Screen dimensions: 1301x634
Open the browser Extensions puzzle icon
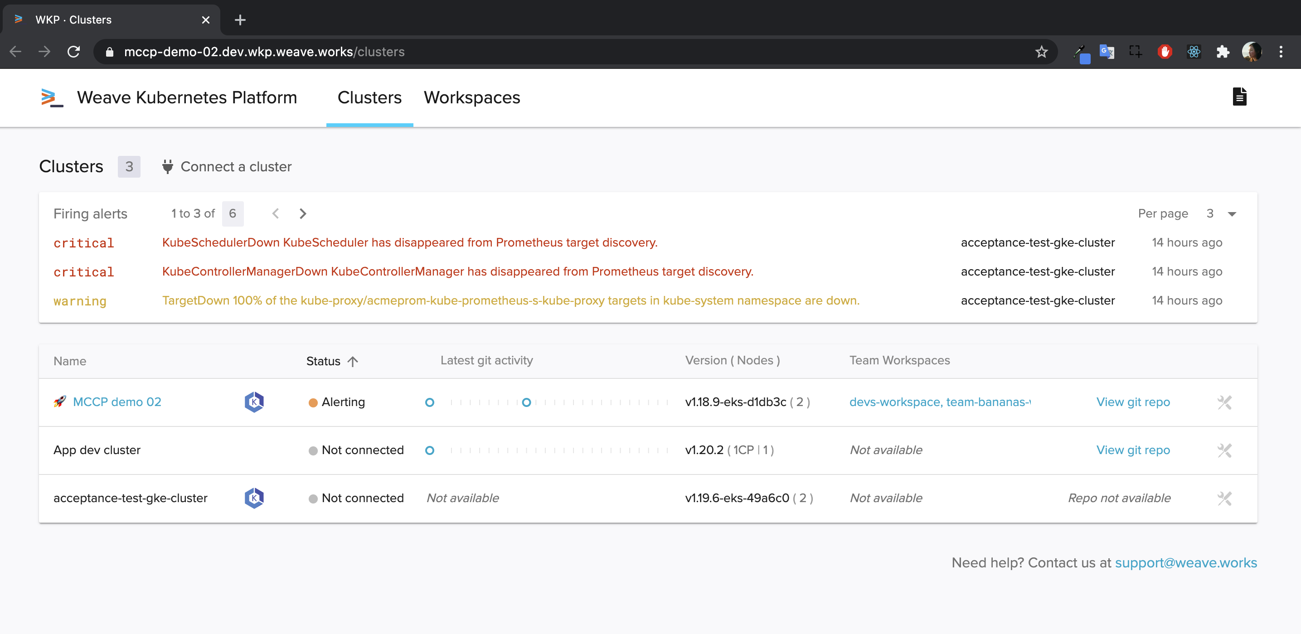(1222, 52)
